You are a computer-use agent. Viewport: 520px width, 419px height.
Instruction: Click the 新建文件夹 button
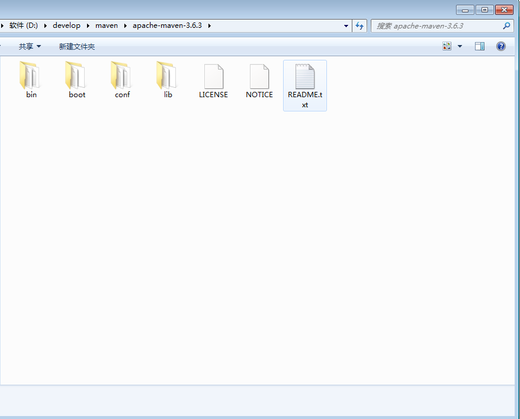(77, 46)
